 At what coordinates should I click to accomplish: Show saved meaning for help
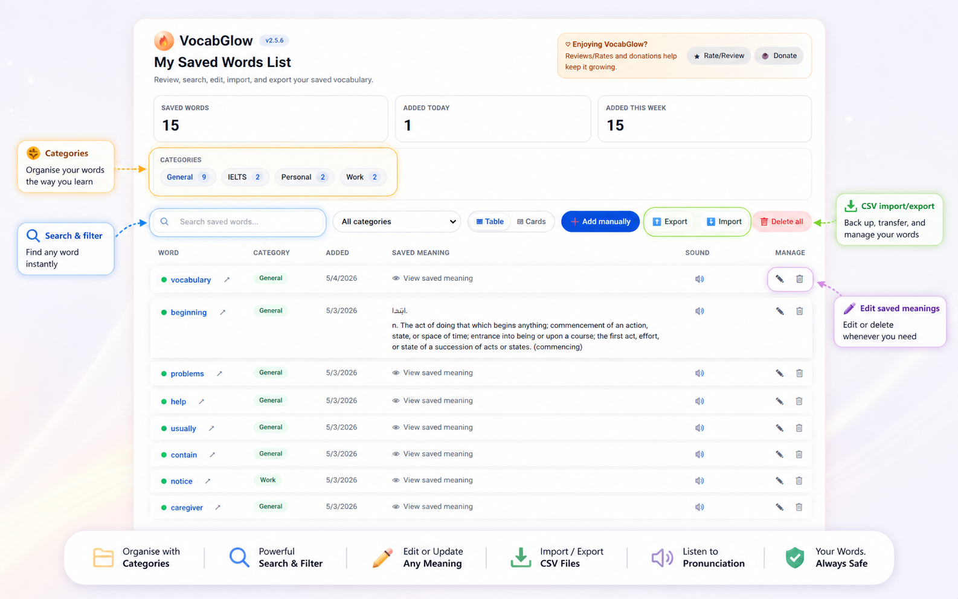coord(432,400)
